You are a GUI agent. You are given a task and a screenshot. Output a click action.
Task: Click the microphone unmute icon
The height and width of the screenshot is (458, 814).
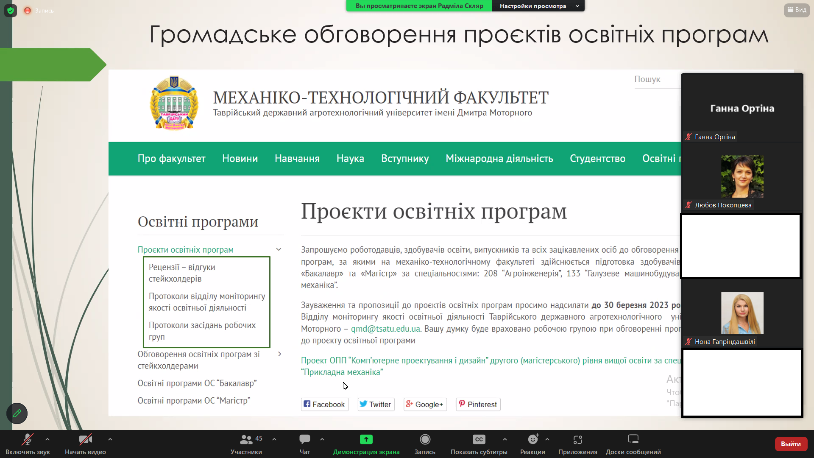coord(28,439)
